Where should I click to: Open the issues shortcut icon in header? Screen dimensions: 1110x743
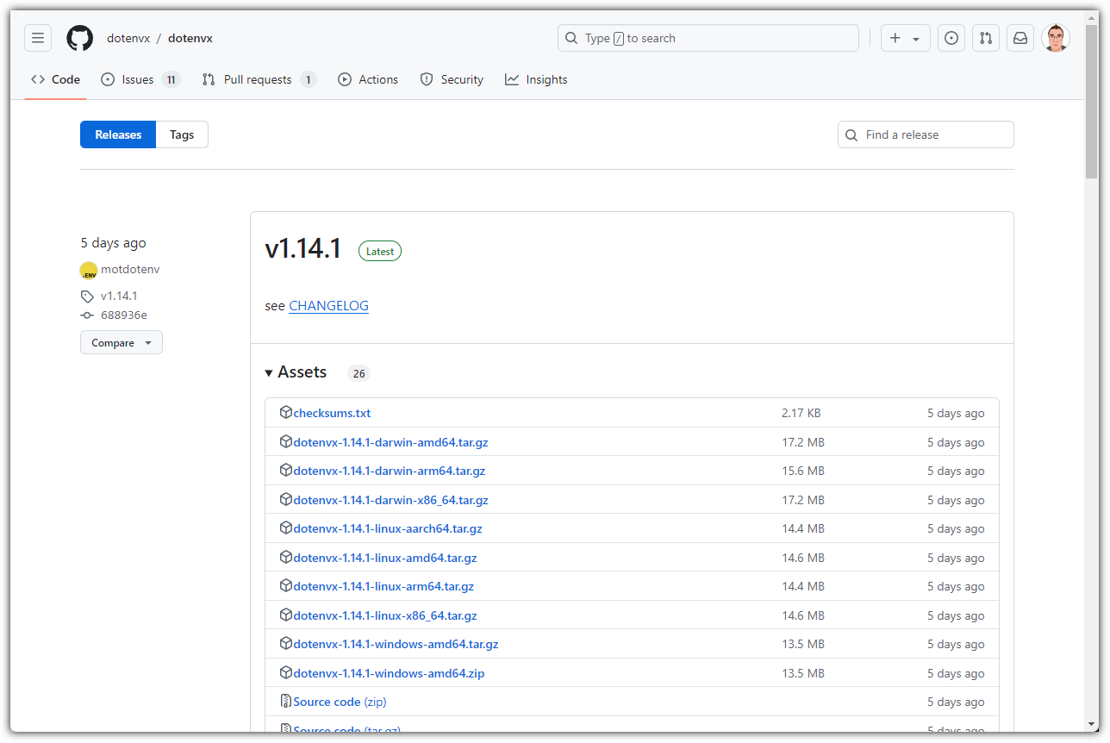point(951,38)
